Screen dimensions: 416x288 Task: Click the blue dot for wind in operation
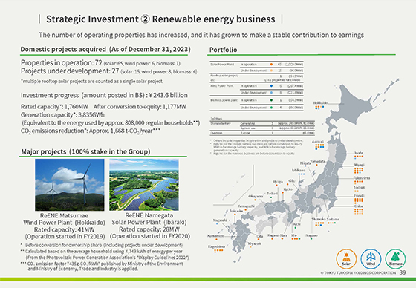[271, 86]
